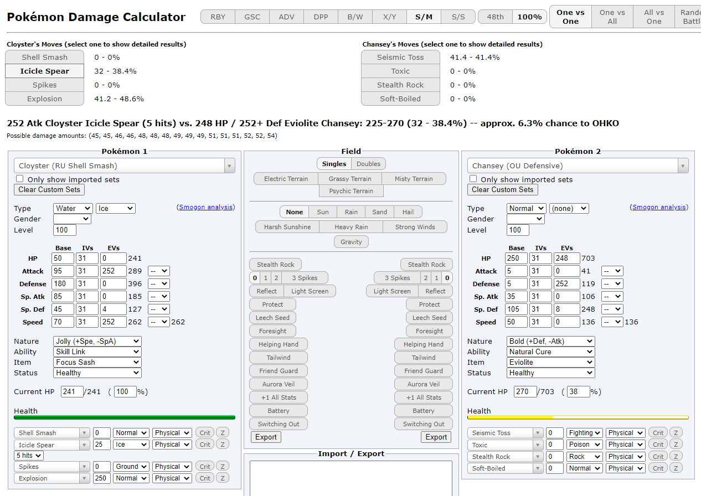Toggle Crit for Chansey's Seismic Toss

coord(658,433)
